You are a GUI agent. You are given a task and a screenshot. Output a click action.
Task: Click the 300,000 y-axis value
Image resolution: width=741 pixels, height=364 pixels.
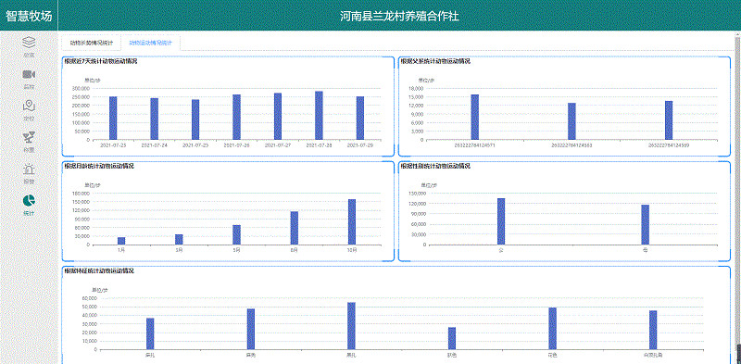(81, 88)
